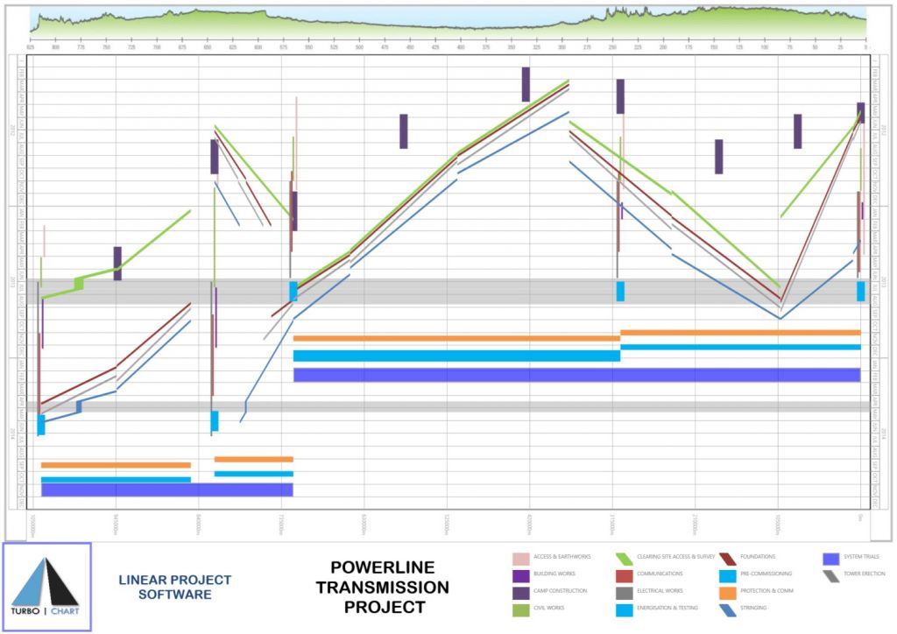Select the Electrical Works legend icon
This screenshot has width=897, height=634.
[624, 592]
